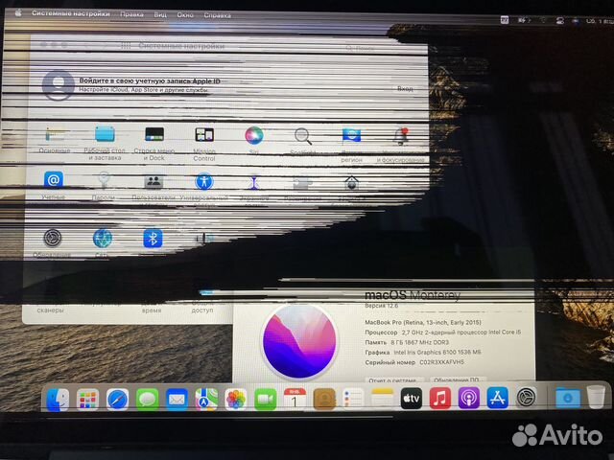Open Notes from the Dock

point(382,399)
